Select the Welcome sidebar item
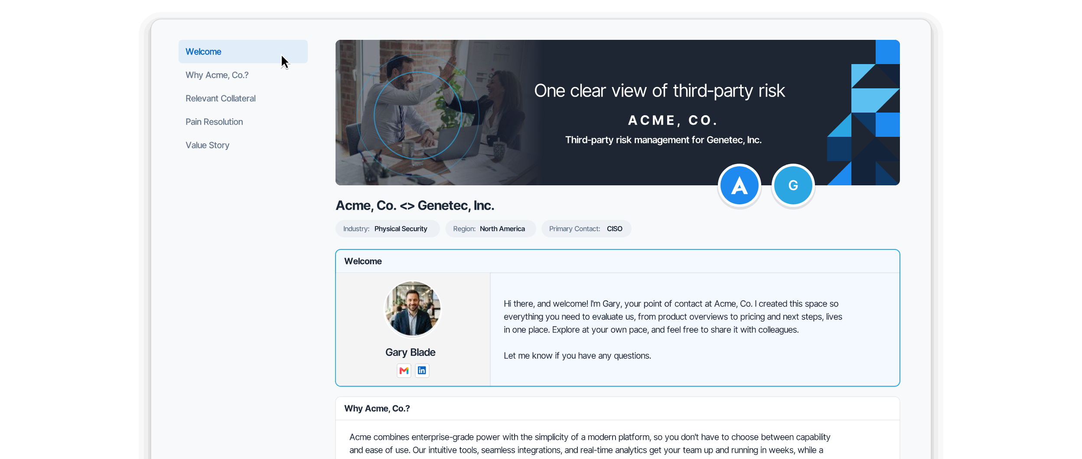This screenshot has height=459, width=1082. tap(243, 52)
